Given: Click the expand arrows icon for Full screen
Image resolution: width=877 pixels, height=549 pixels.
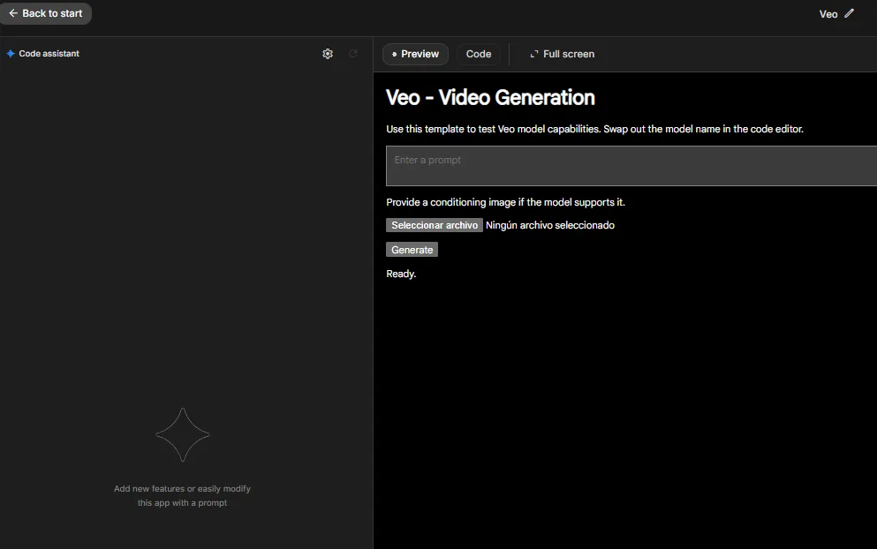Looking at the screenshot, I should [533, 54].
